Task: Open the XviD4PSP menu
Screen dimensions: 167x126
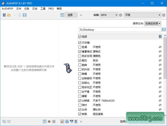Action: [7, 9]
